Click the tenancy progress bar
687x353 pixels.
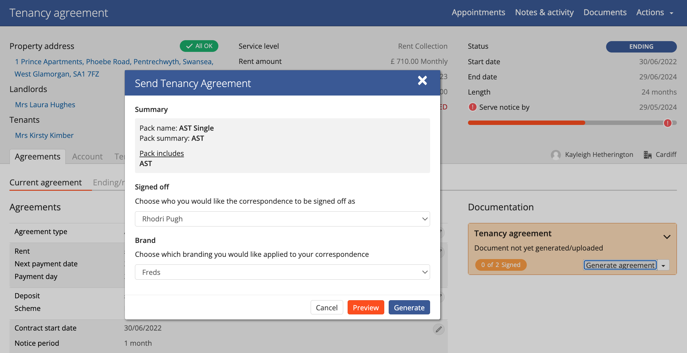click(572, 123)
